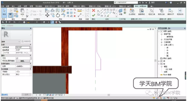This screenshot has height=102, width=188.
Task: Select the Rotate tool icon
Action: coord(58,15)
